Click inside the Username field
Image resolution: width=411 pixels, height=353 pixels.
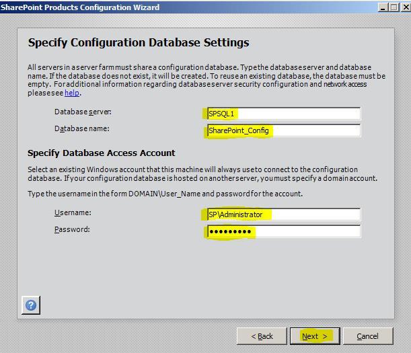click(284, 214)
